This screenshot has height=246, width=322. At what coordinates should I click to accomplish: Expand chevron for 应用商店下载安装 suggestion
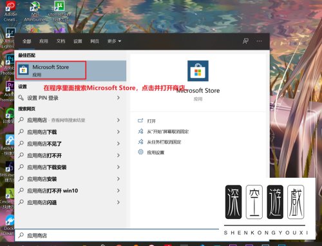point(118,167)
